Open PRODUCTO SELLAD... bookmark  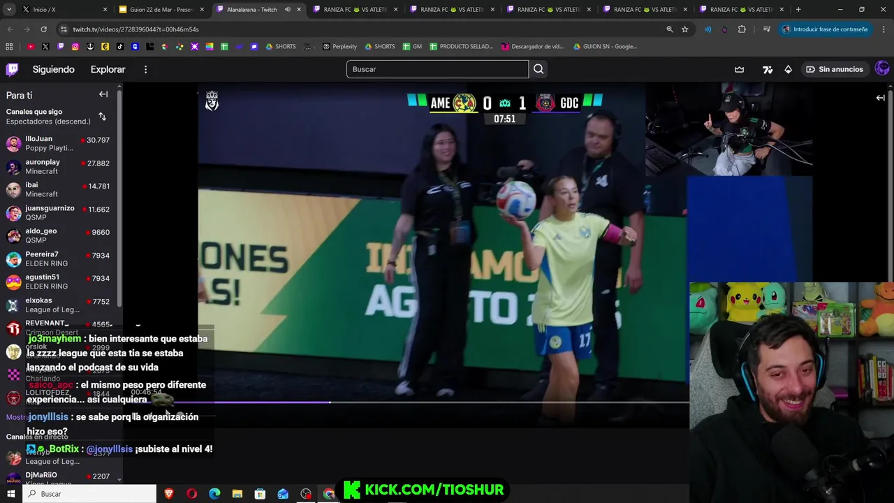point(461,47)
